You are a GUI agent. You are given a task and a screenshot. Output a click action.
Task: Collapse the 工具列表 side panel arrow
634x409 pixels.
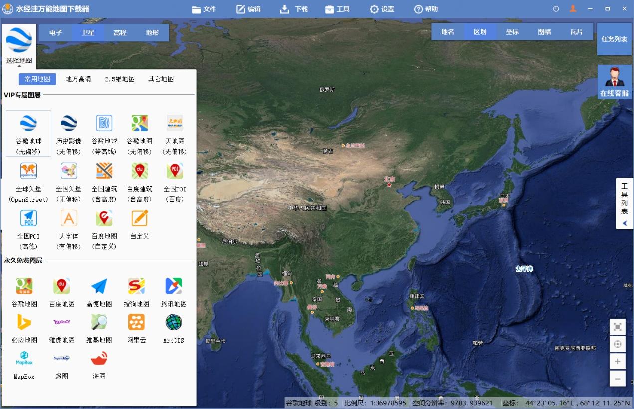coord(624,223)
